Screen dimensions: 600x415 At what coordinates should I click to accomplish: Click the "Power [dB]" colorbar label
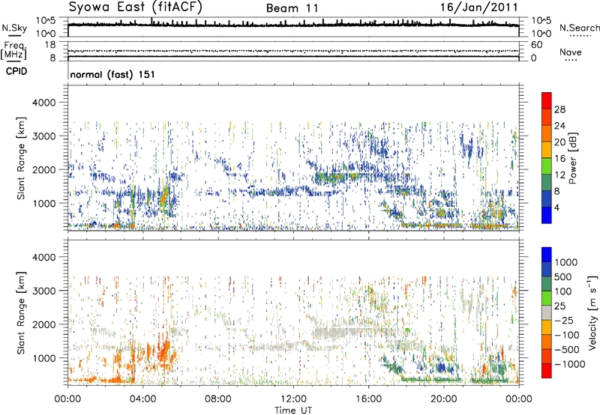coord(573,158)
